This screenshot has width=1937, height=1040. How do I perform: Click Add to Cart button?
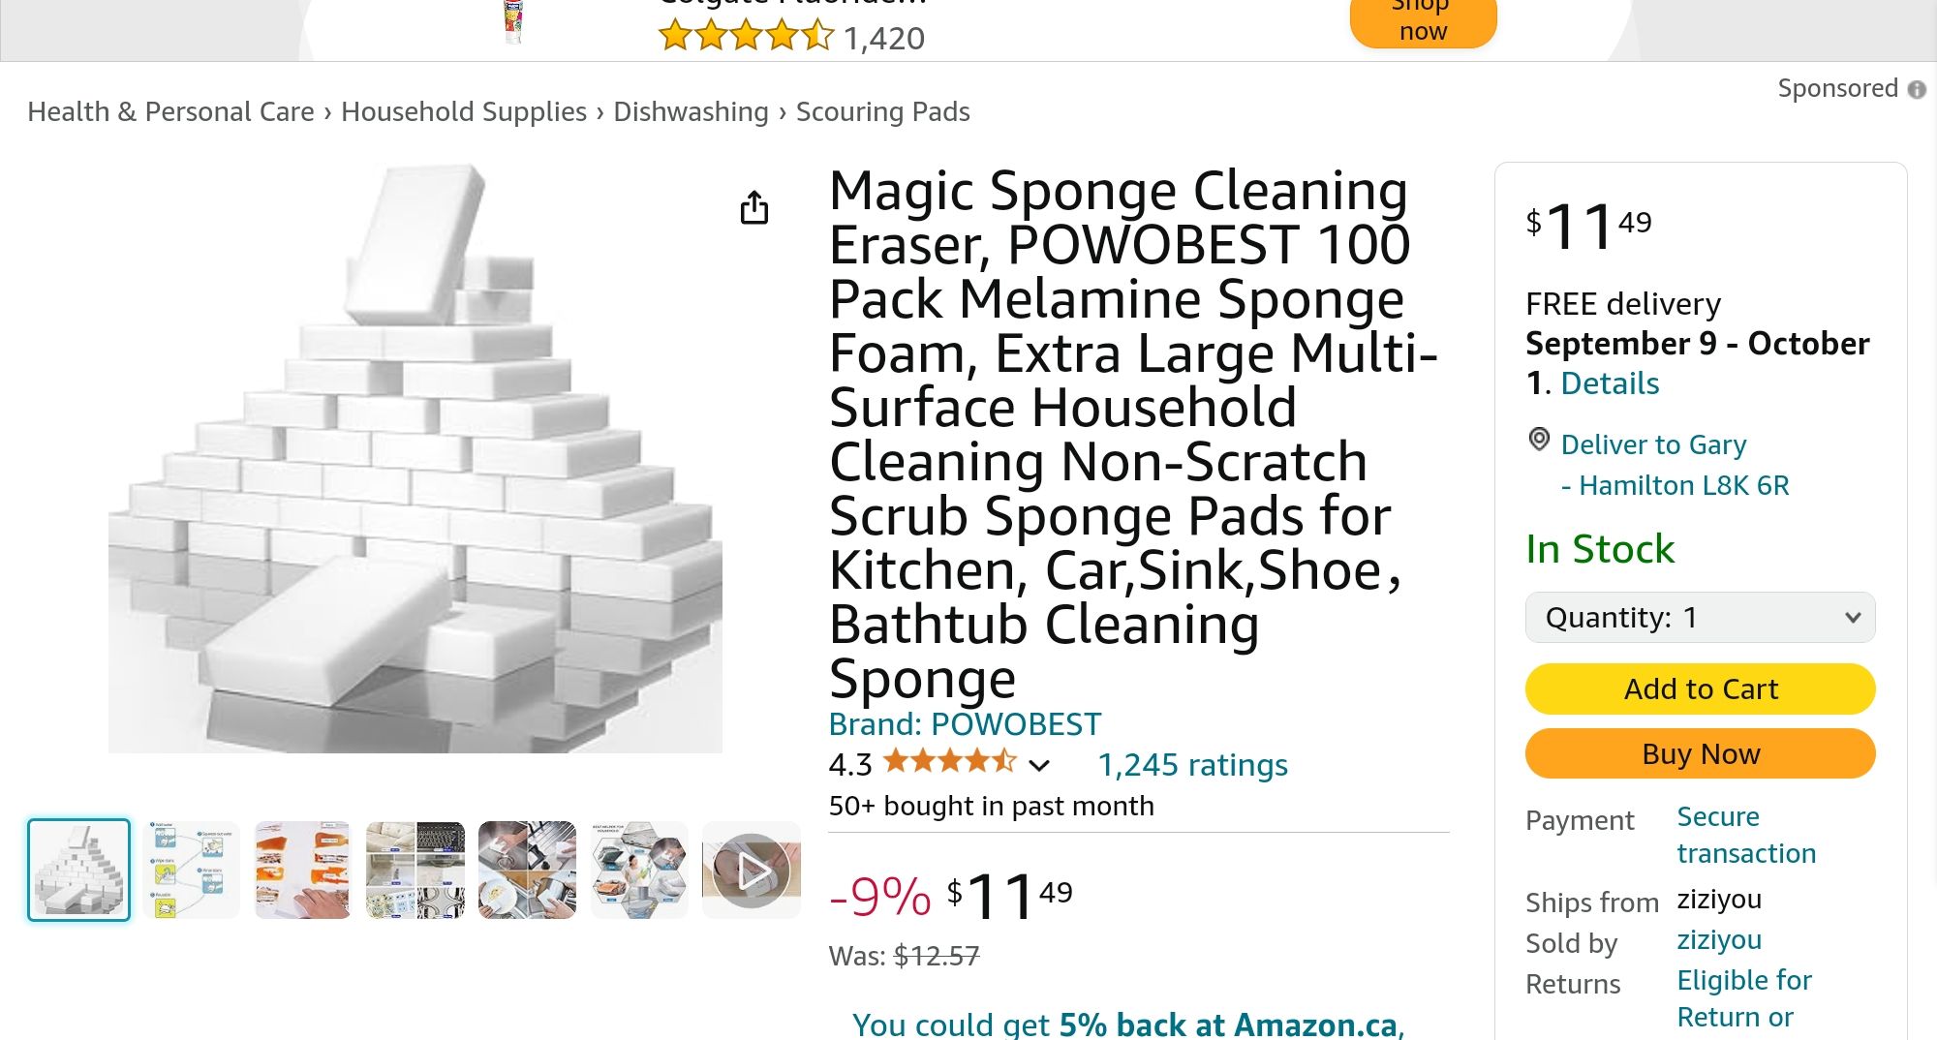point(1700,688)
